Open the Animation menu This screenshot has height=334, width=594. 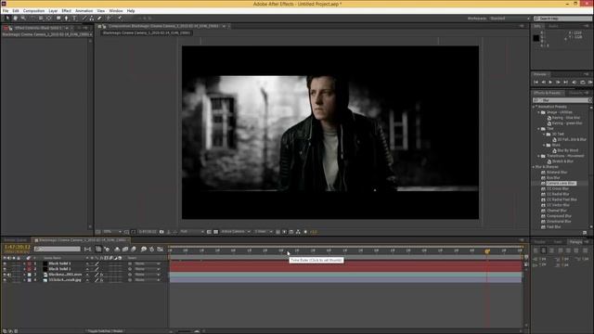point(84,11)
